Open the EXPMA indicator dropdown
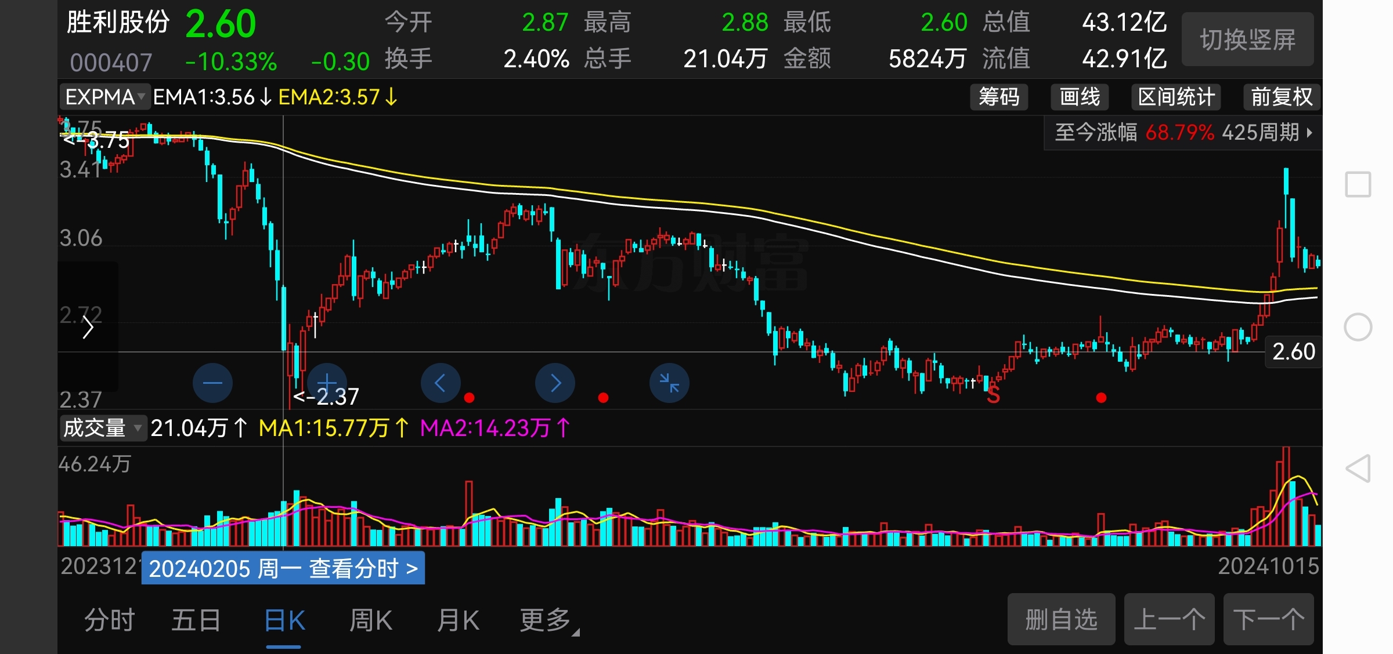 105,97
